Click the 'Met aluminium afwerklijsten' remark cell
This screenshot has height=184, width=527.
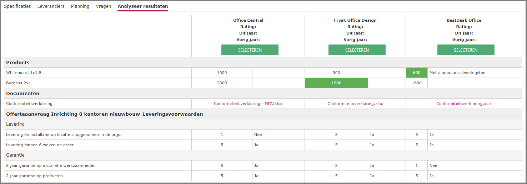tap(475, 73)
